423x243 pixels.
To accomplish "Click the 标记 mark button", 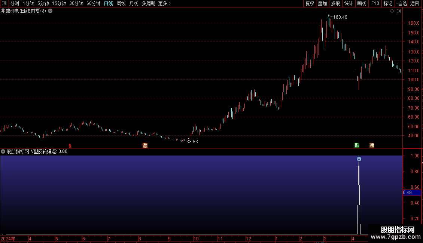I will pyautogui.click(x=388, y=3).
